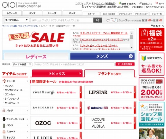Image resolution: width=166 pixels, height=139 pixels.
Task: Click the レディース sale section button
Action: 36,56
